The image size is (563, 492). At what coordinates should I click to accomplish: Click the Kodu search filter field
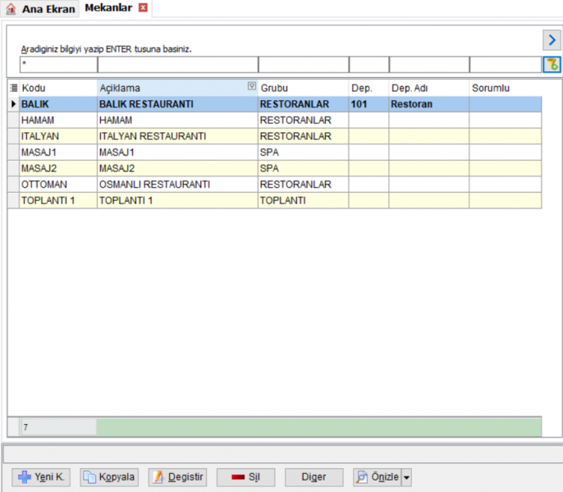pos(58,65)
